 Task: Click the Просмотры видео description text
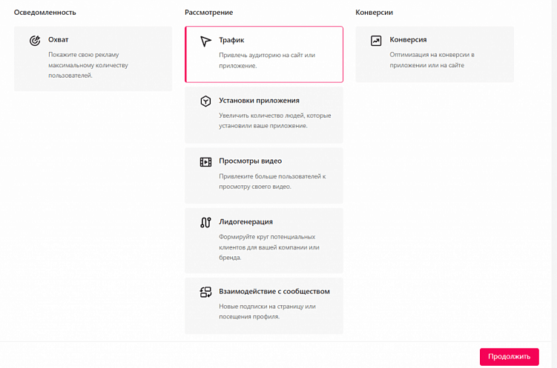pos(272,181)
